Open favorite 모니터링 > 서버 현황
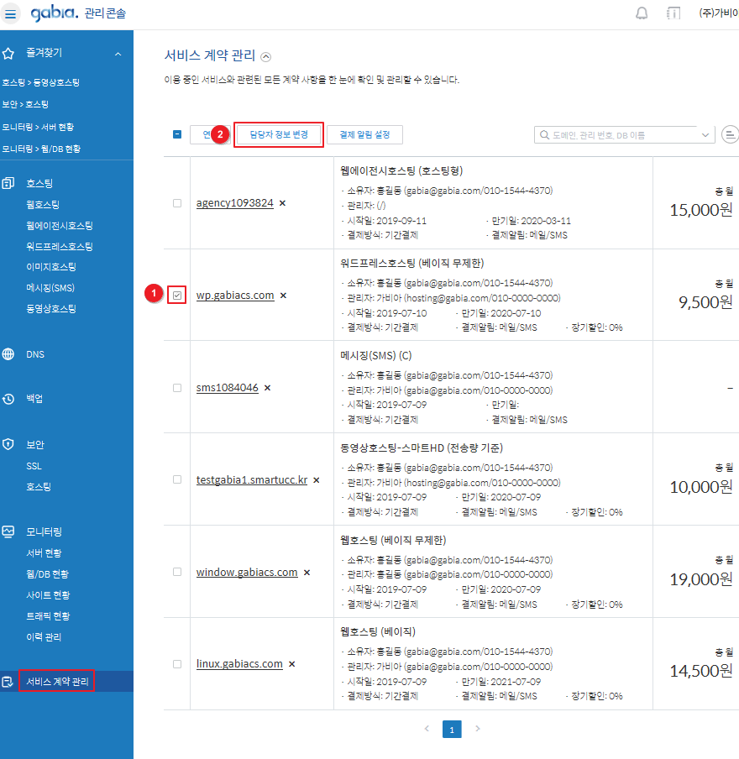 (x=38, y=127)
